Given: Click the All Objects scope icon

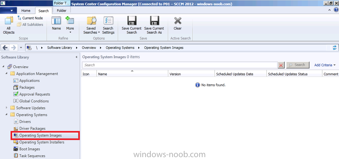Looking at the screenshot, I should (9, 25).
